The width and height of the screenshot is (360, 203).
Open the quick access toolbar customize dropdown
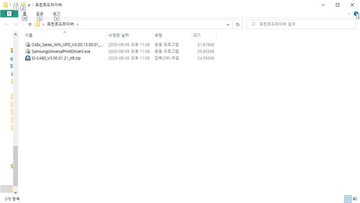pos(29,5)
